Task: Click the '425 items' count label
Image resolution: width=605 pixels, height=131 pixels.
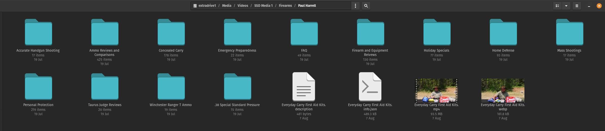Action: pyautogui.click(x=104, y=59)
